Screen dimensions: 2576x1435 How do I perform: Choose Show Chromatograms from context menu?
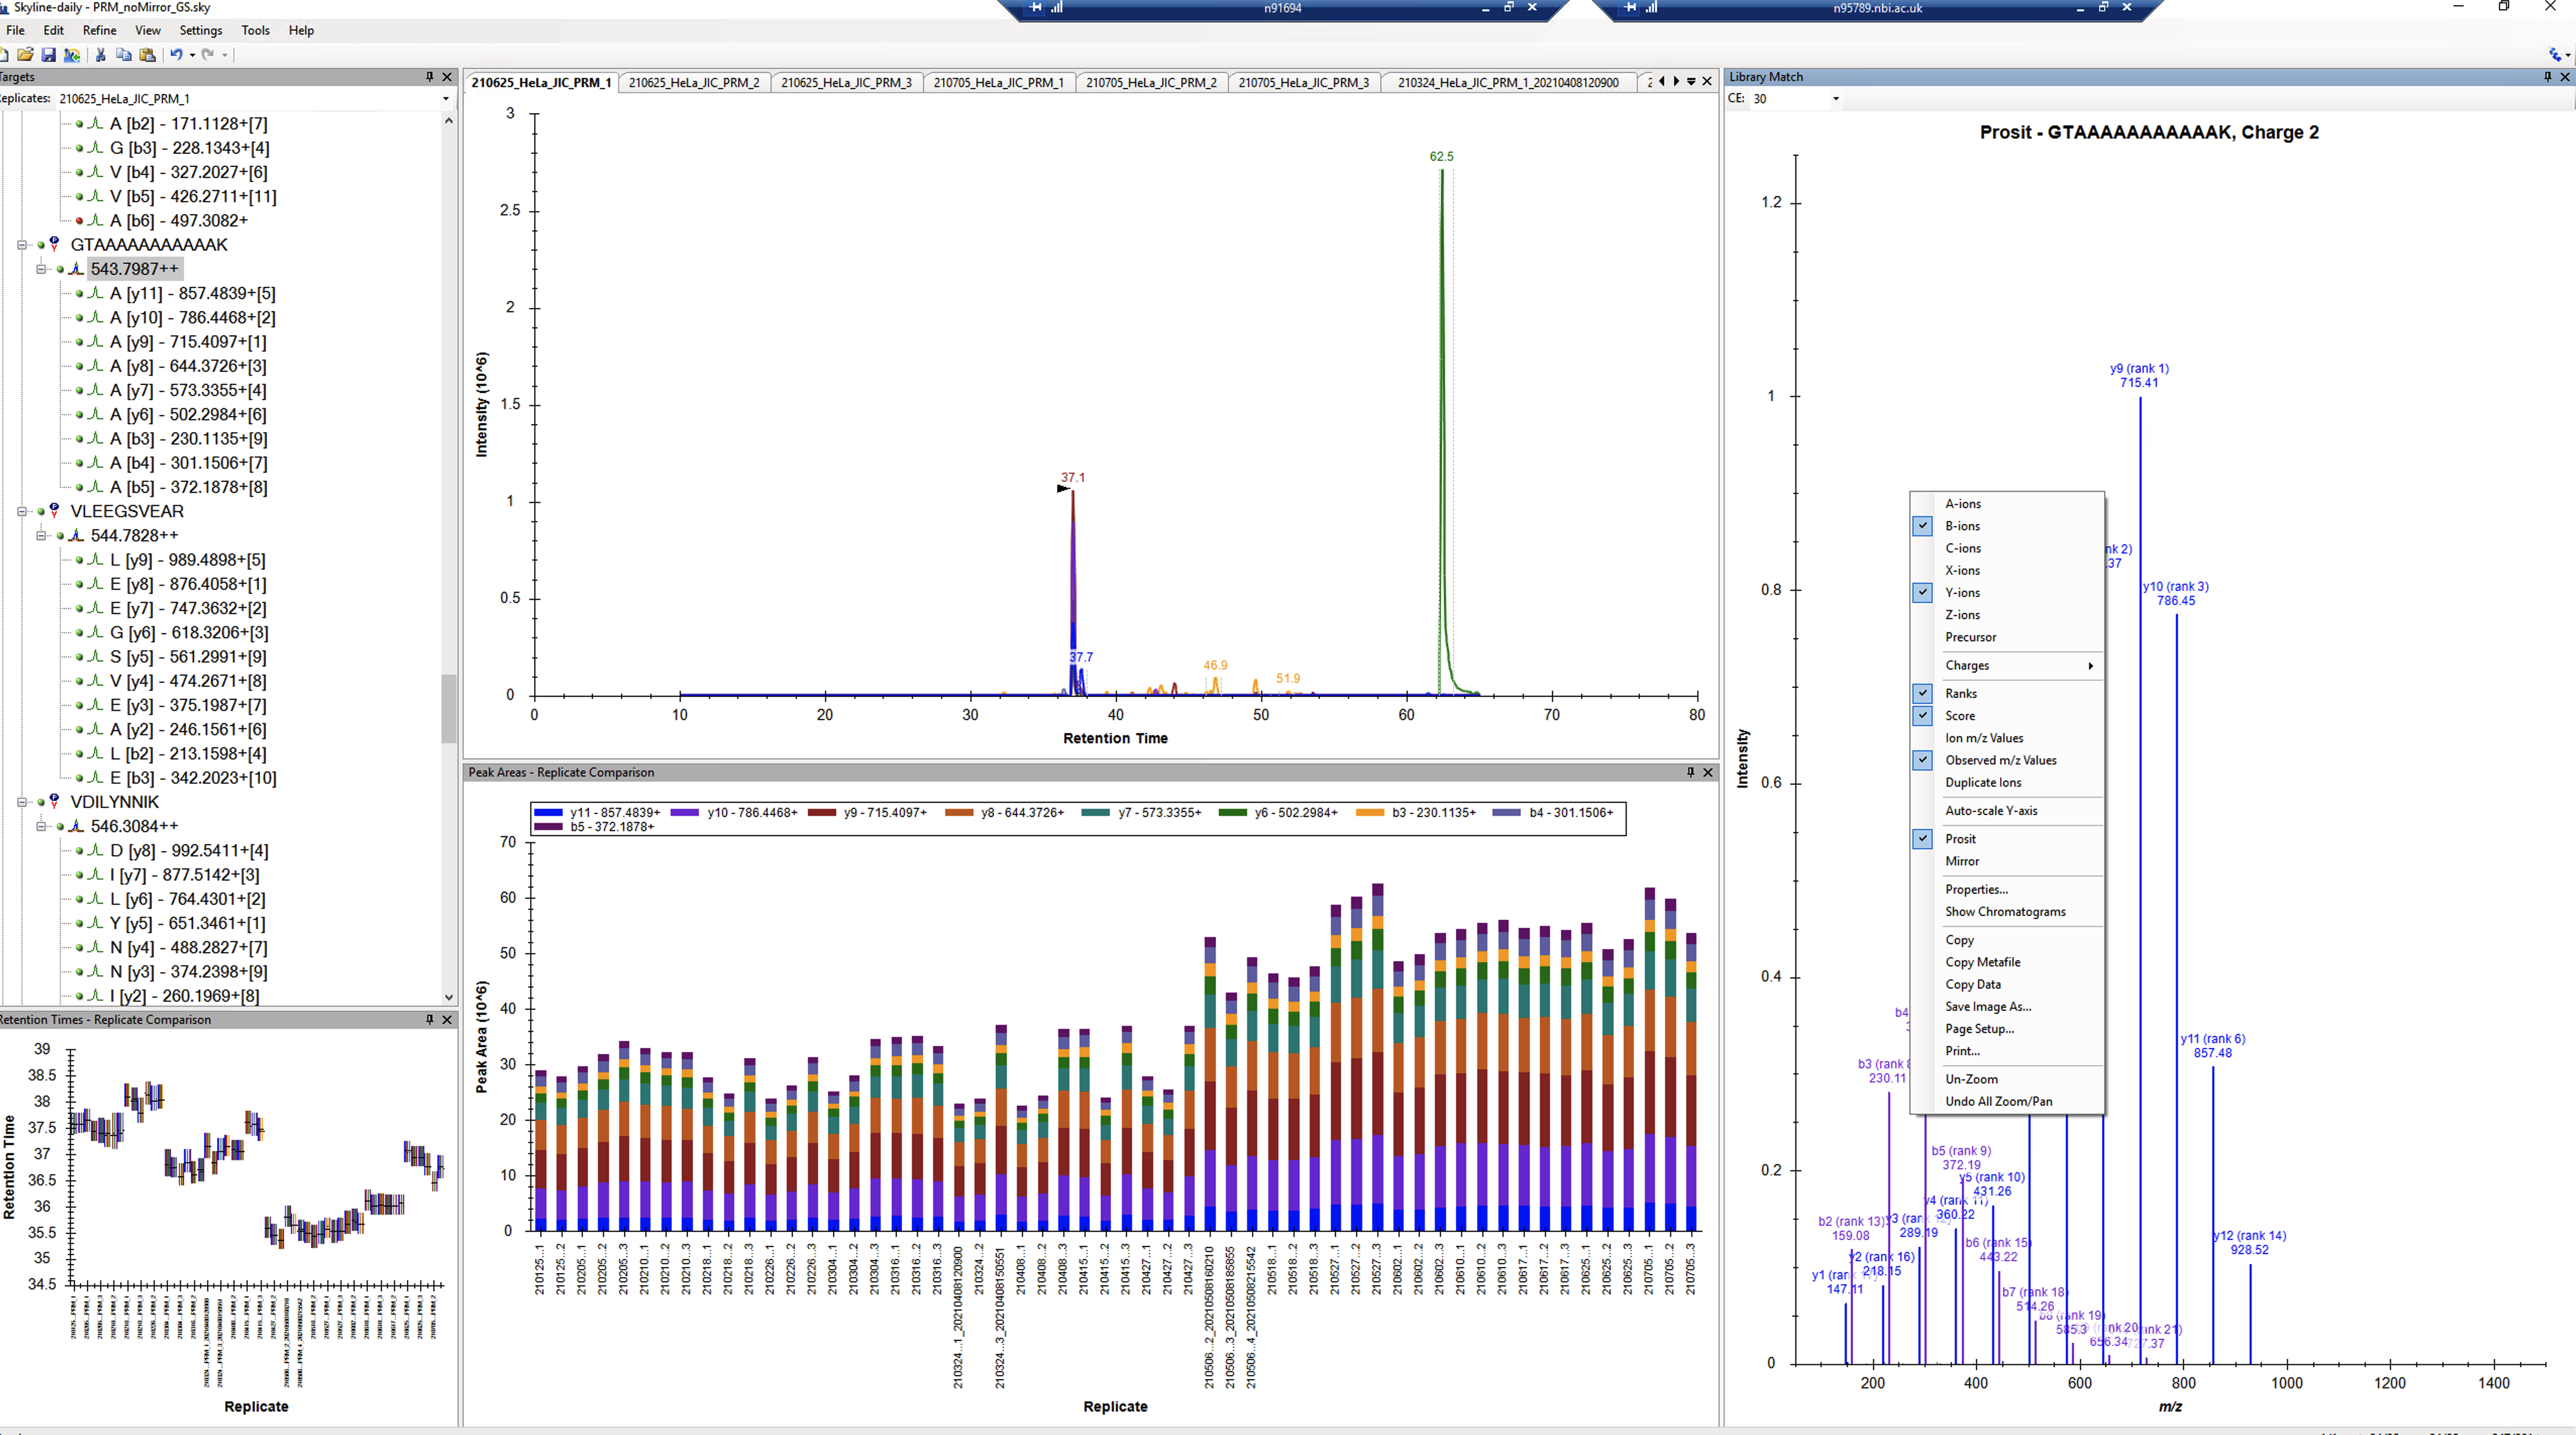(x=2004, y=911)
